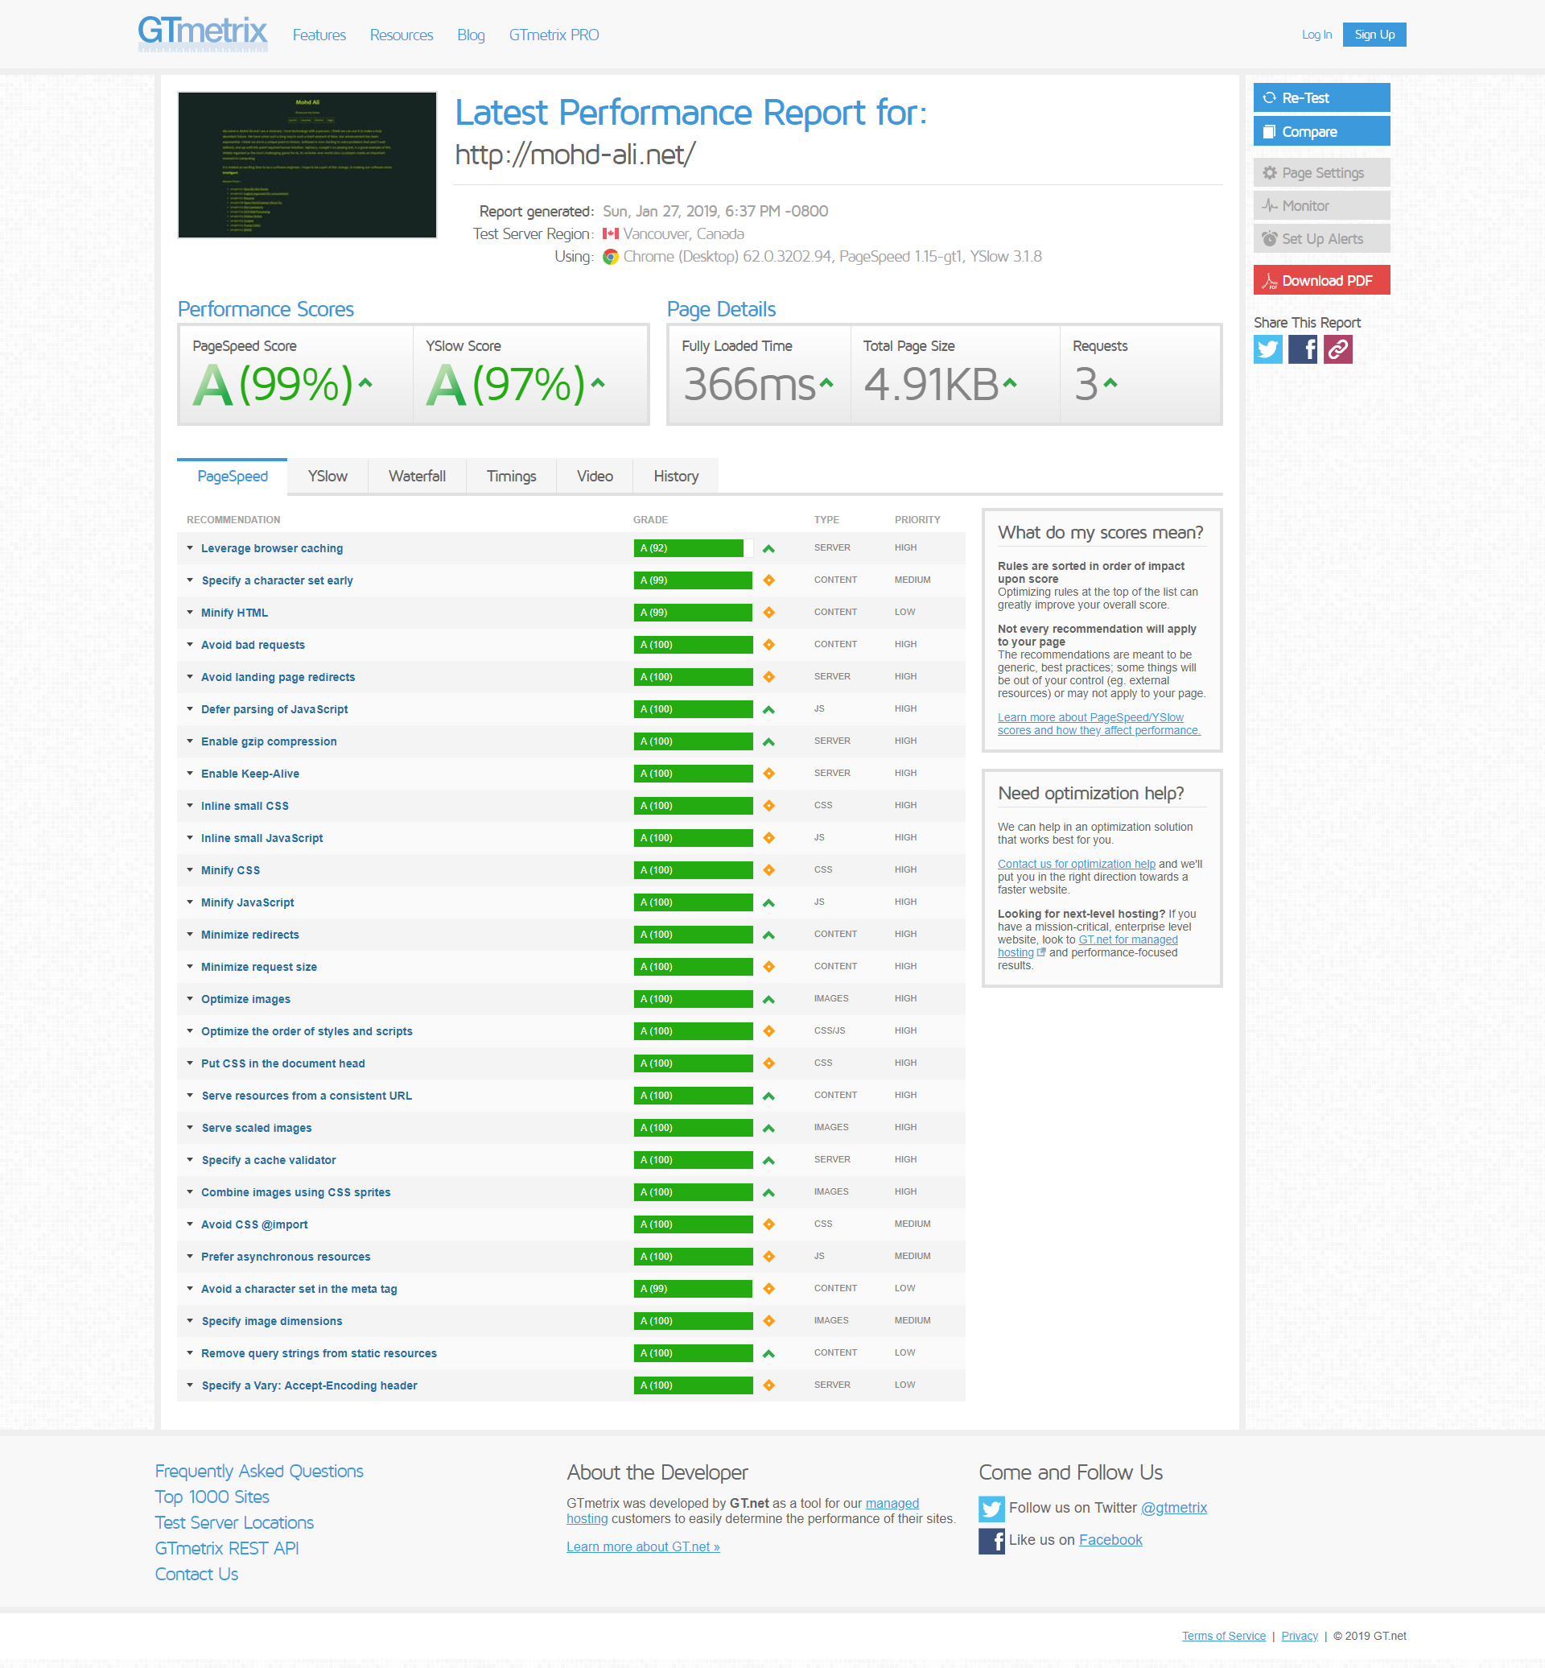Open Page Settings
The height and width of the screenshot is (1668, 1545).
click(x=1322, y=173)
